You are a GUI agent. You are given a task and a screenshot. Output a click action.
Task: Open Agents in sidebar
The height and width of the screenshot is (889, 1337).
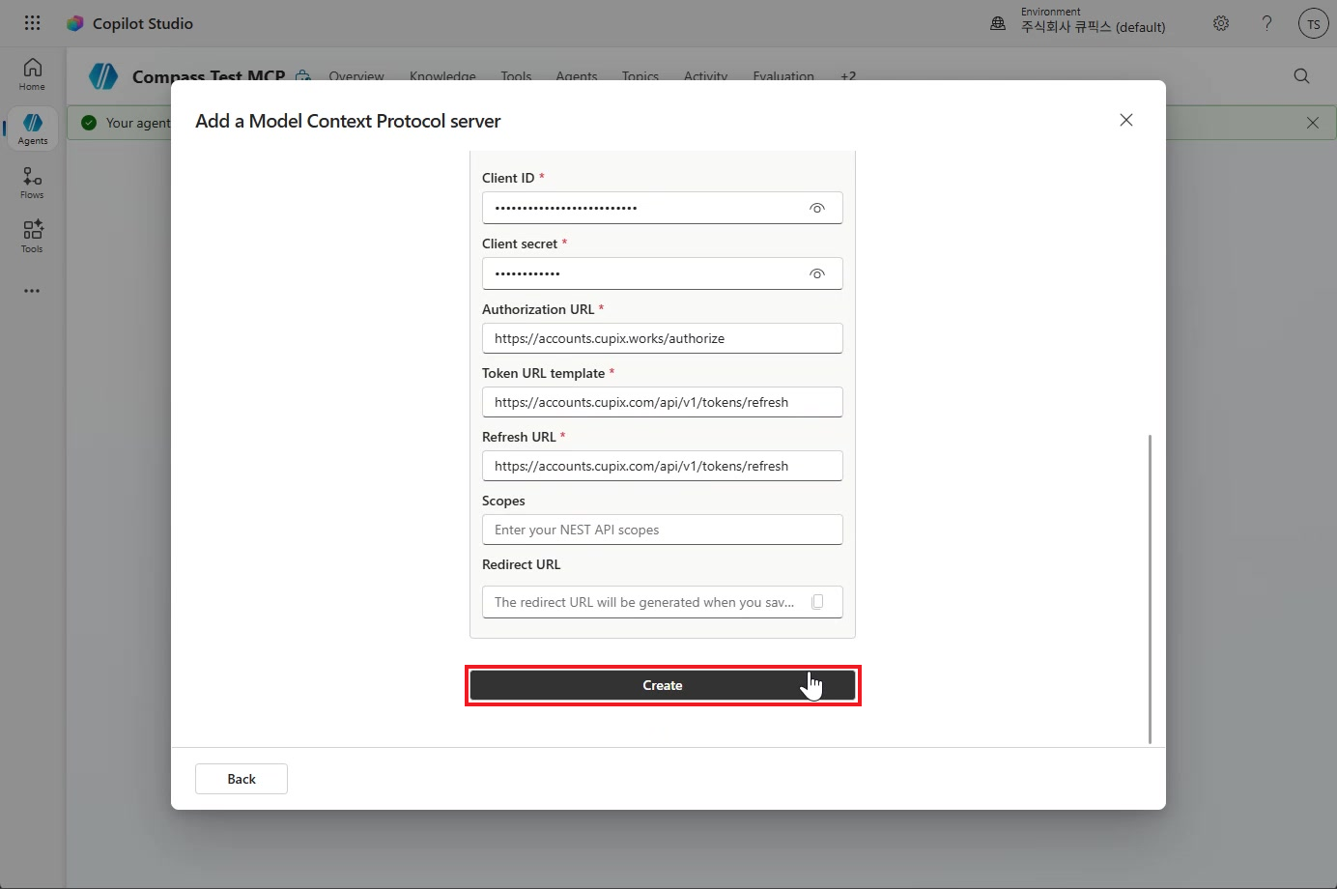32,129
